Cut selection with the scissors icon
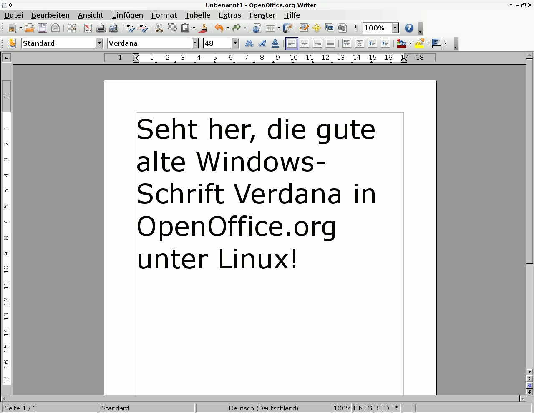Screen dimensions: 534x413 pos(159,28)
